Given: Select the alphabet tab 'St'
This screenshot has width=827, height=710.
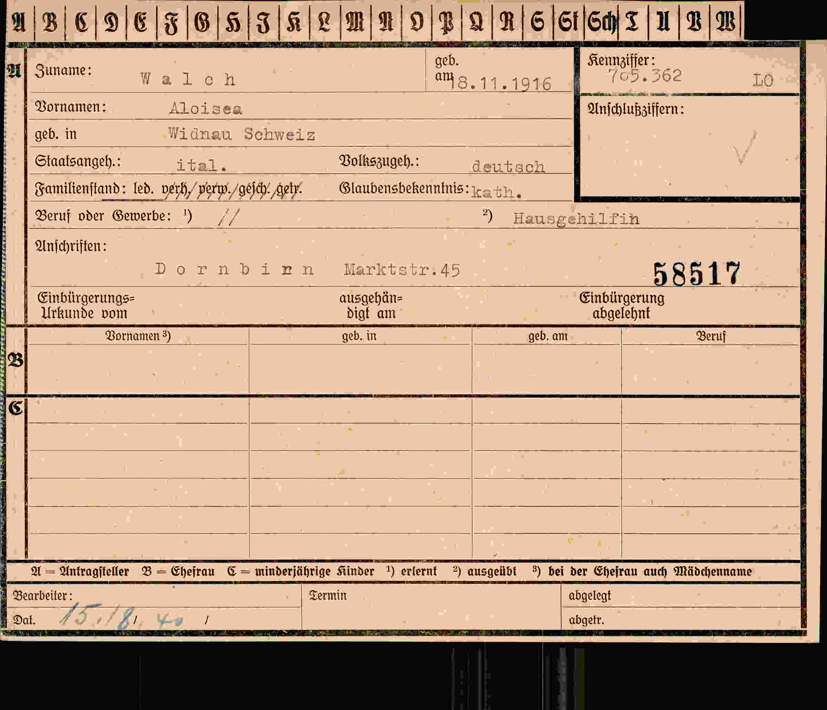Looking at the screenshot, I should (x=568, y=21).
